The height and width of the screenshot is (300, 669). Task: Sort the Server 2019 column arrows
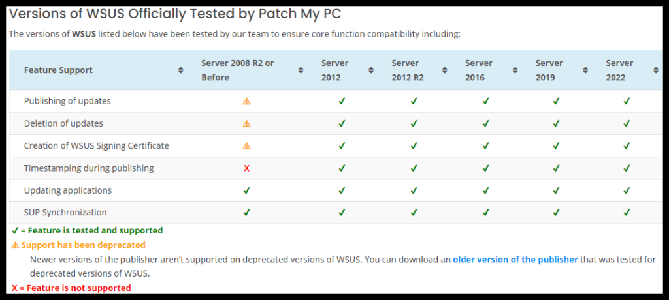[585, 70]
